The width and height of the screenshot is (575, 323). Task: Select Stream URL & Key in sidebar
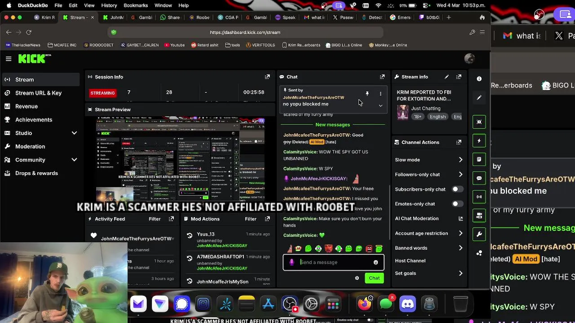(40, 93)
